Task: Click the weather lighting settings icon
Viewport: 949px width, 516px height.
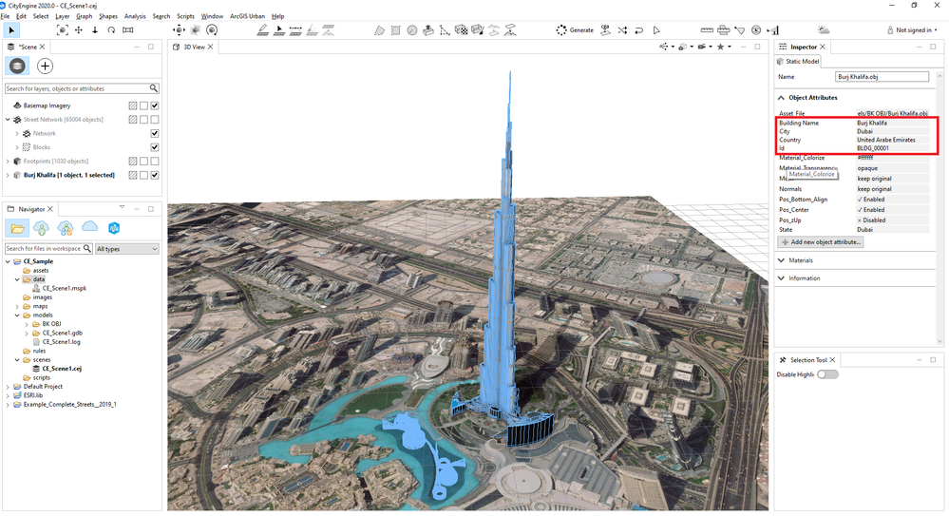Action: [x=824, y=29]
